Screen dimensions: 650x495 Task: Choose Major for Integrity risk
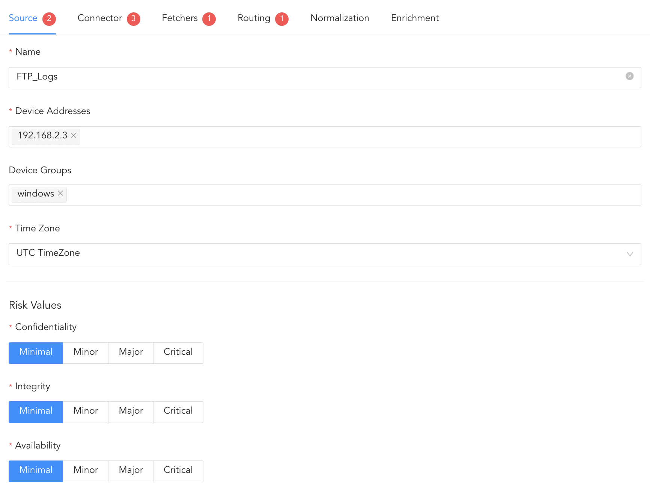[131, 411]
